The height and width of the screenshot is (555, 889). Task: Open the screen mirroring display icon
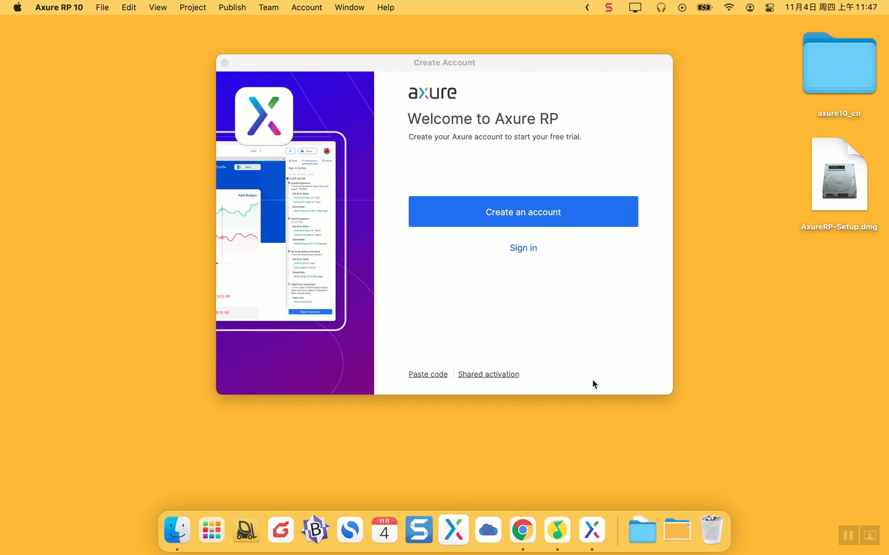[635, 7]
